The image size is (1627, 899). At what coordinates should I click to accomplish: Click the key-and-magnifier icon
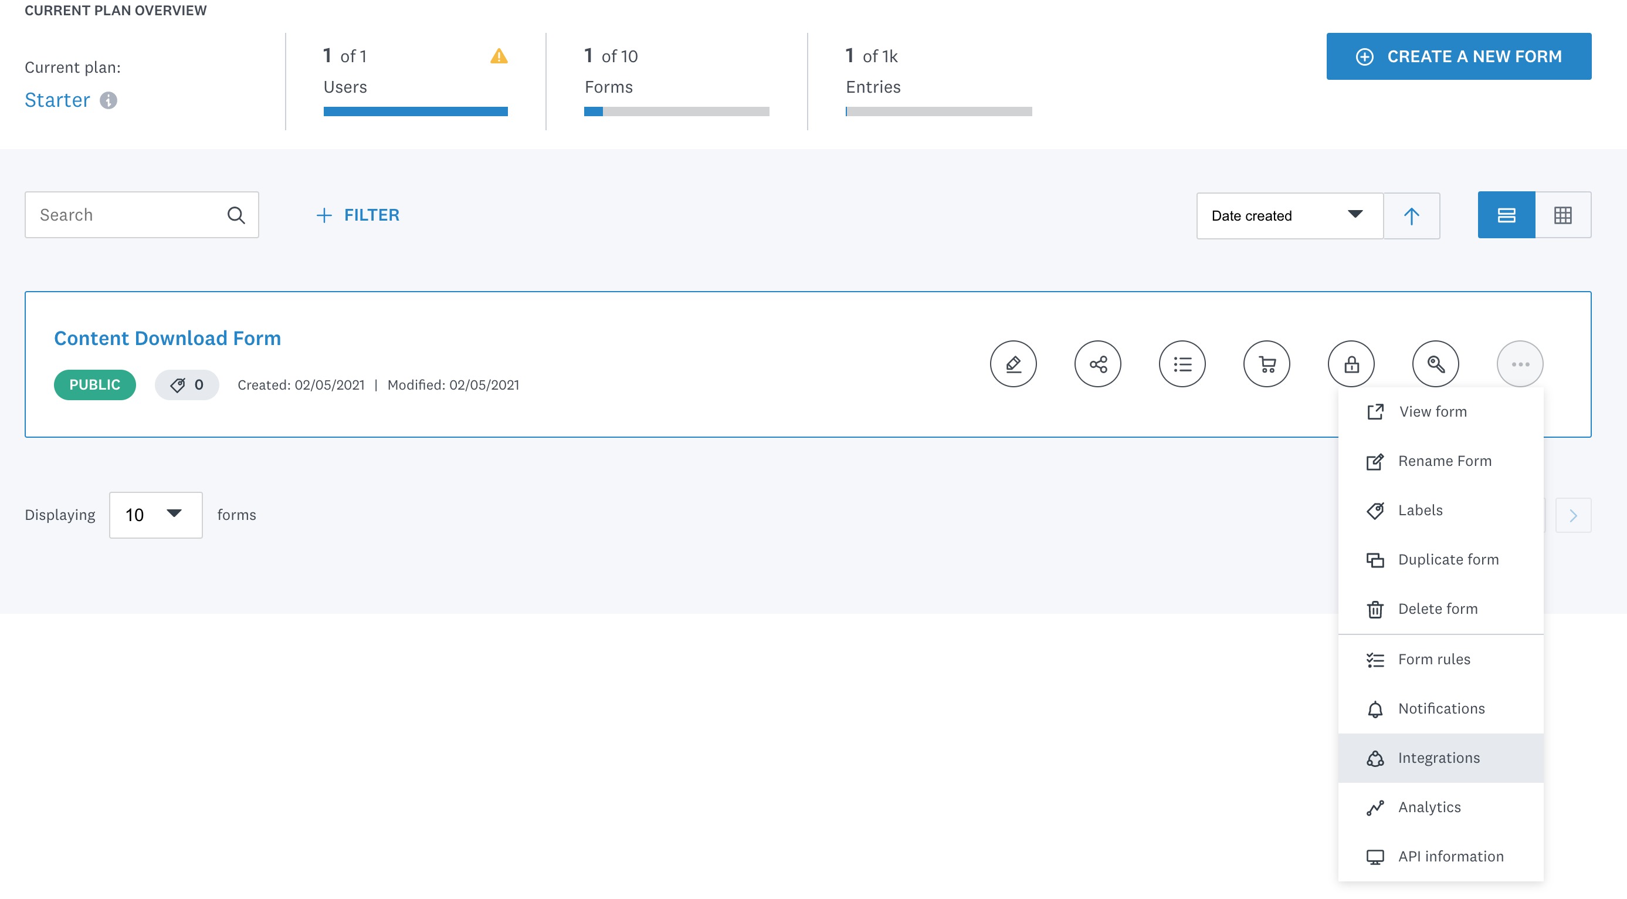pos(1436,364)
